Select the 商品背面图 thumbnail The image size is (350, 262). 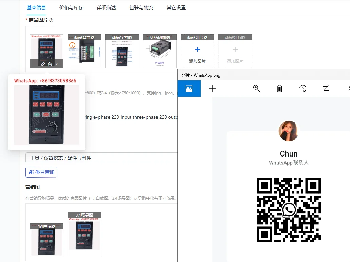pos(85,51)
